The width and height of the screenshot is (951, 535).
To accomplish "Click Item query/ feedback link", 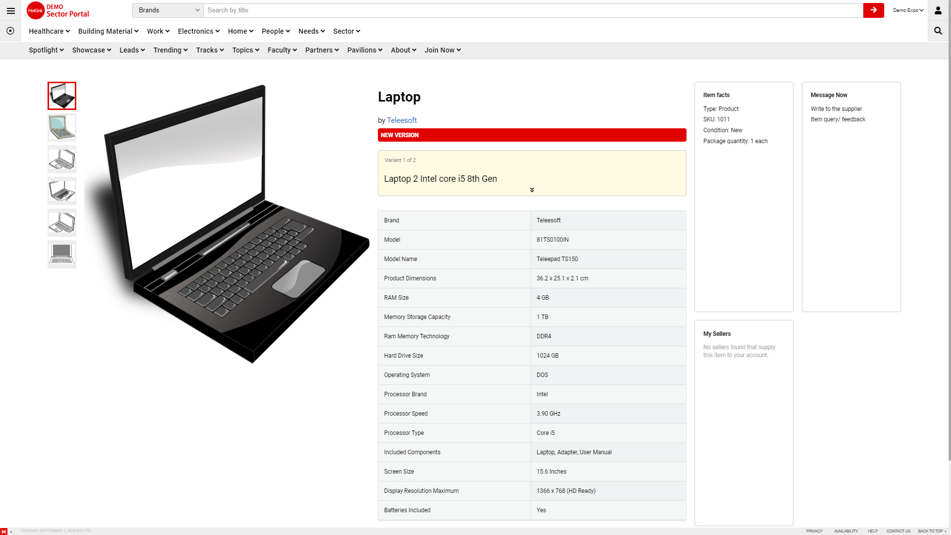I will click(838, 119).
